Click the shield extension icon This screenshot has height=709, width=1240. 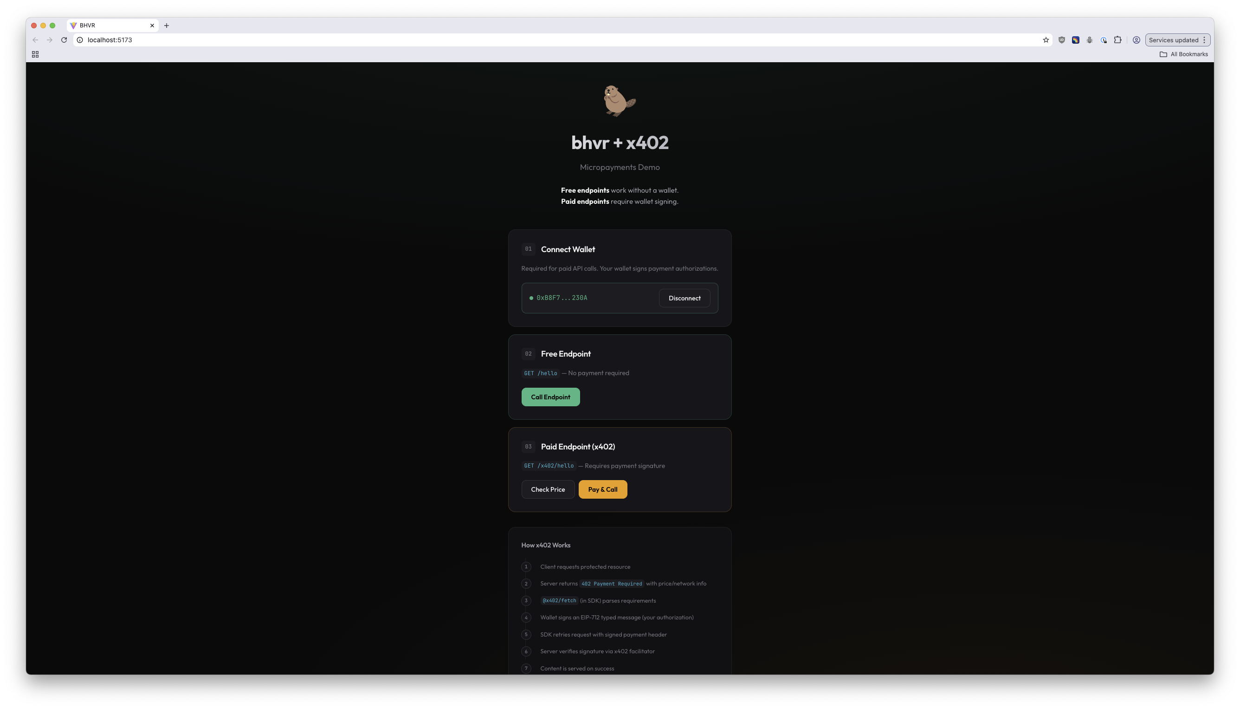pos(1061,40)
